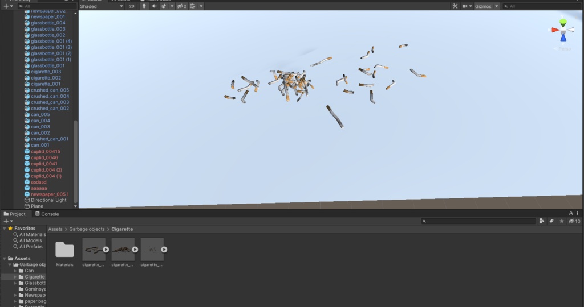Click the paper bag folder icon
The width and height of the screenshot is (584, 307).
(21, 301)
